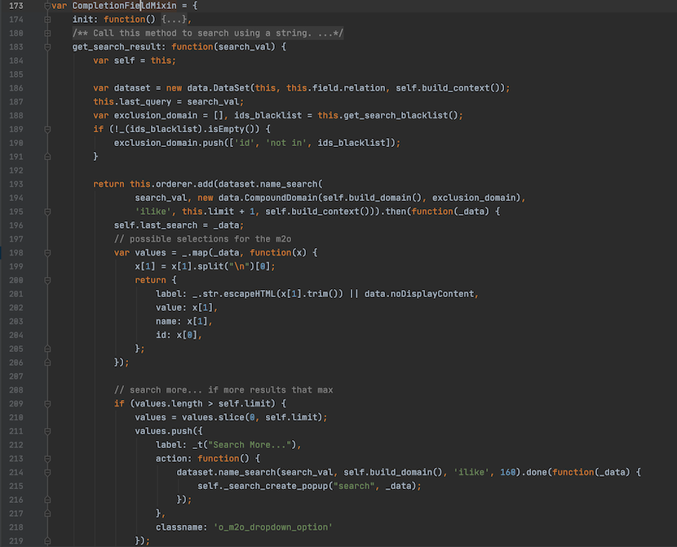Expand folded init function on line 174

(47, 20)
